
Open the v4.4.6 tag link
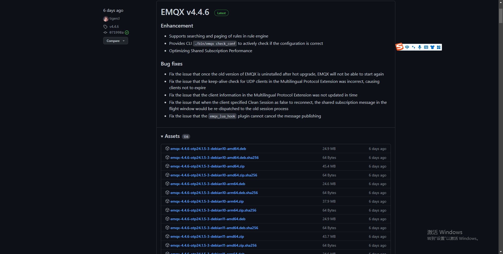[x=114, y=27]
